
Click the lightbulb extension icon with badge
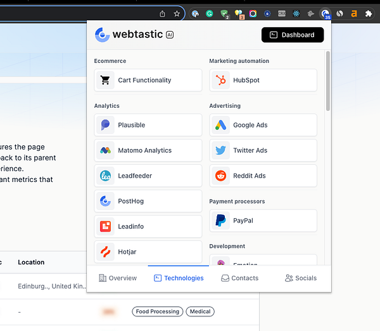pos(239,13)
